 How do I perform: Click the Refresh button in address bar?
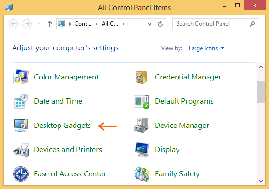(x=160, y=24)
